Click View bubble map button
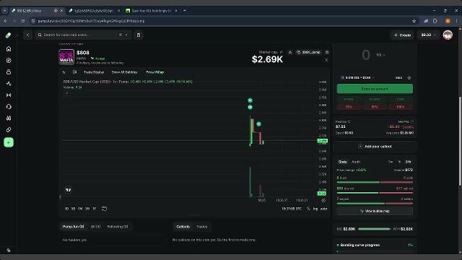462x260 pixels. click(375, 211)
